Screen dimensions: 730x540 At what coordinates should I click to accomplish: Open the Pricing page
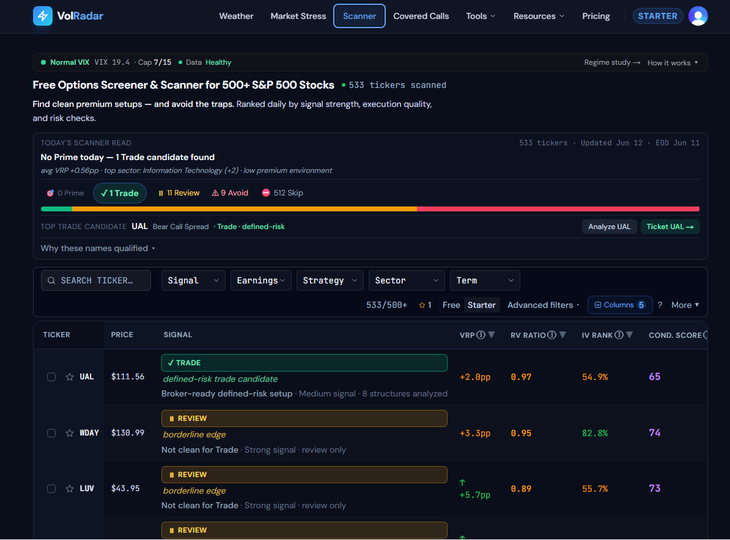click(x=596, y=16)
